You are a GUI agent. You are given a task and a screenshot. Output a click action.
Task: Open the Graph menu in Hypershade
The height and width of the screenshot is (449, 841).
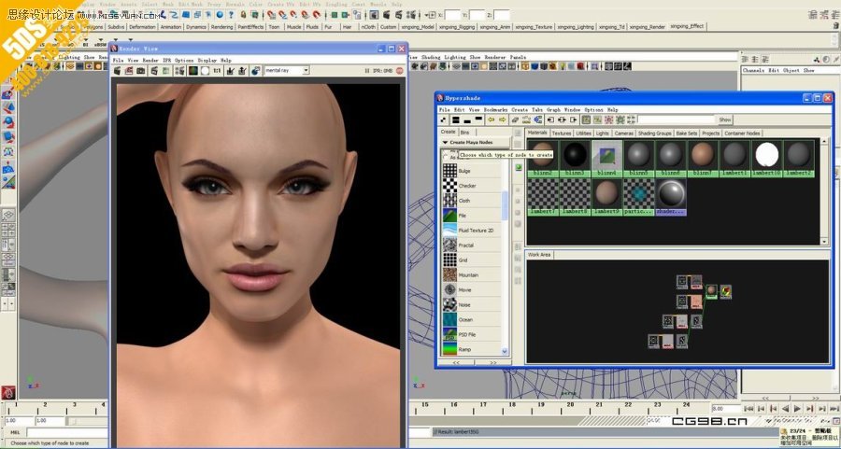(x=553, y=110)
